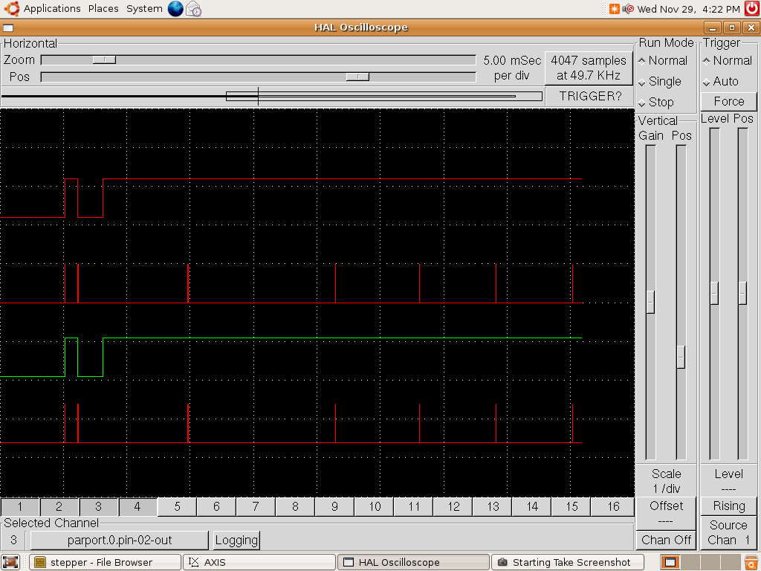Click the parport.0.pin-02-out source button

(x=120, y=540)
